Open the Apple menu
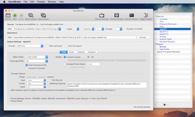The height and width of the screenshot is (117, 195). tap(4, 2)
